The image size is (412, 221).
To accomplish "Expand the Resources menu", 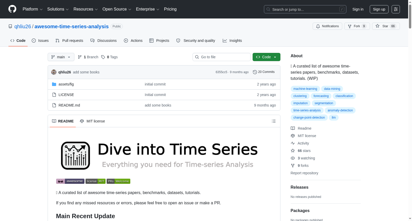I will (x=85, y=9).
